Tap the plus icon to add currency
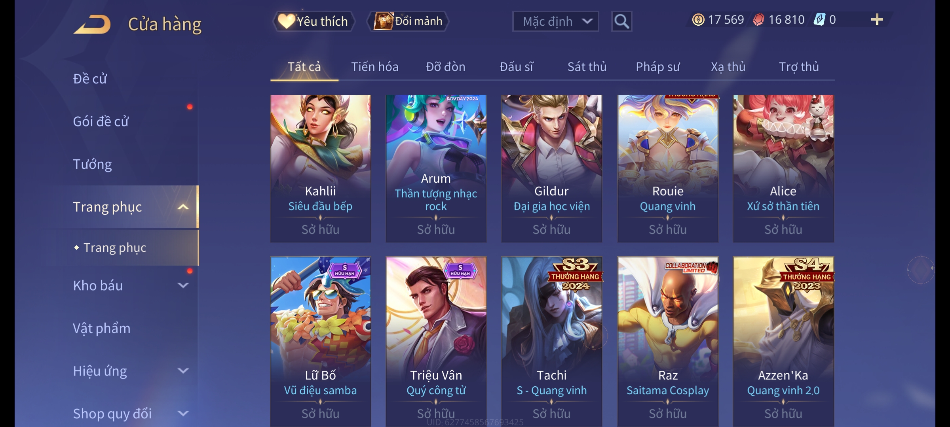The image size is (950, 427). click(877, 20)
